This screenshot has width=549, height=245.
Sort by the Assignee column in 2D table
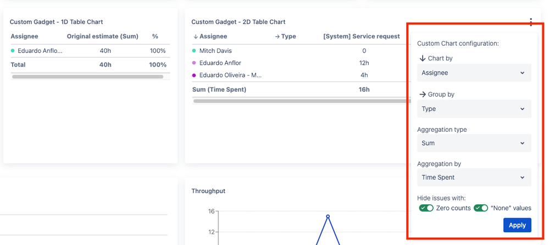coord(210,36)
